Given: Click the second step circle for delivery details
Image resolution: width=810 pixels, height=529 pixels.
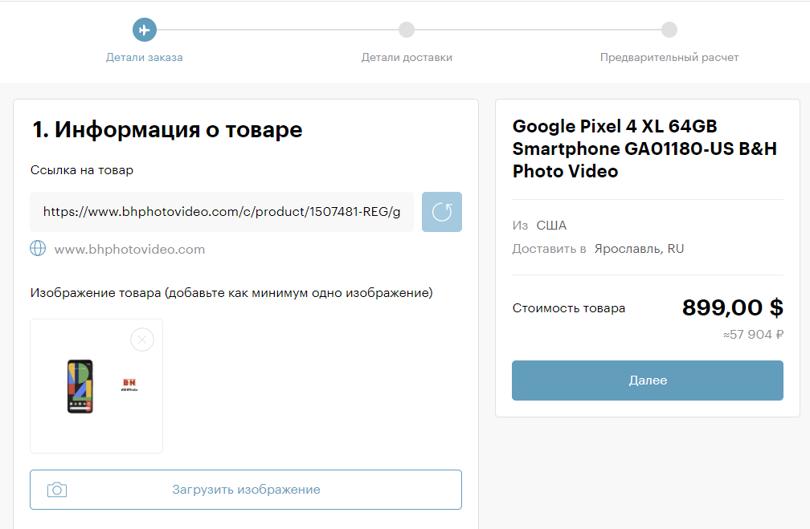Looking at the screenshot, I should [407, 30].
